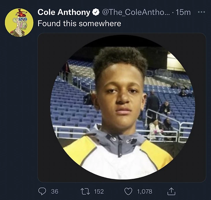Viewport: 211px width, 200px height.
Task: Click the retweet count 152
Action: pyautogui.click(x=99, y=191)
